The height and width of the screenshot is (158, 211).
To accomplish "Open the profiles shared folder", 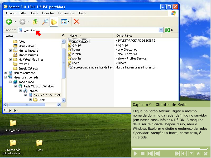I will point(77,58).
